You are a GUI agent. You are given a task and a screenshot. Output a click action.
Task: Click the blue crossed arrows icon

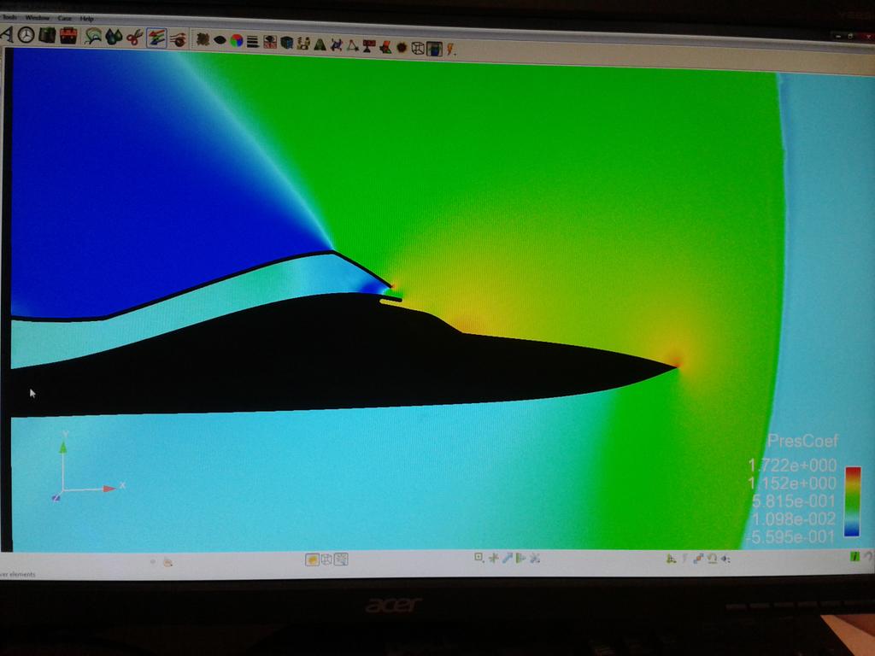pyautogui.click(x=336, y=44)
